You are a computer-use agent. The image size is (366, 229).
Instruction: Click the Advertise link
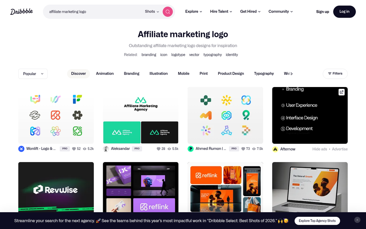click(x=340, y=149)
